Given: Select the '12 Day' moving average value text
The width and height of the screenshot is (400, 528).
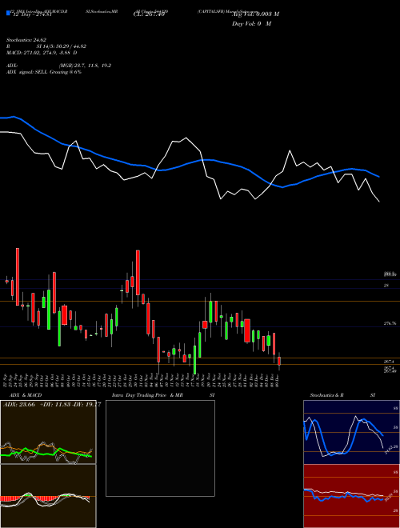Looking at the screenshot, I should pos(32,14).
